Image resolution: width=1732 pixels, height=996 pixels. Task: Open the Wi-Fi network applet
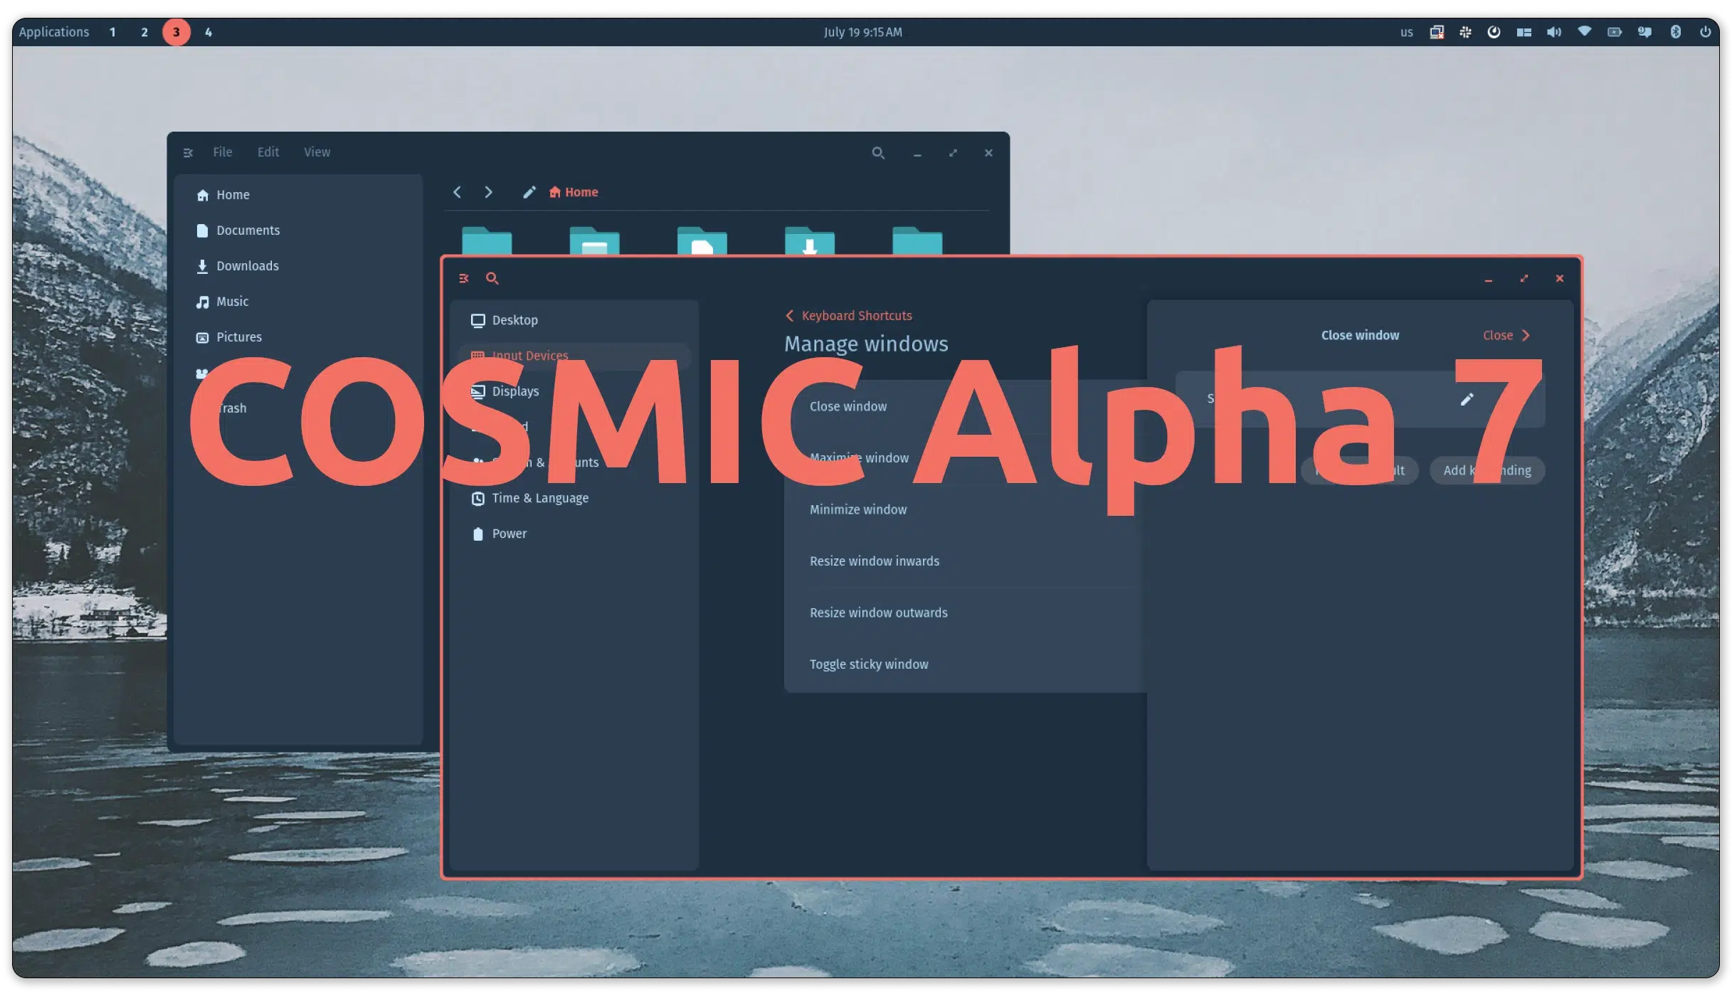point(1585,32)
